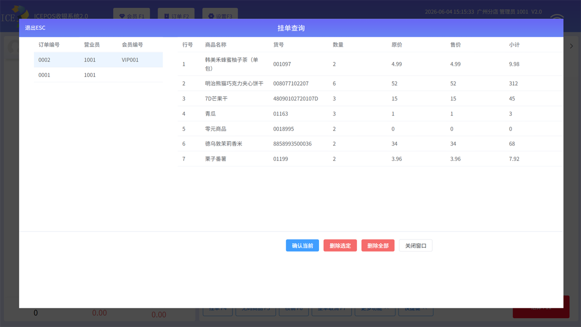
Task: Click subtotal 9.98
Action: pyautogui.click(x=514, y=64)
